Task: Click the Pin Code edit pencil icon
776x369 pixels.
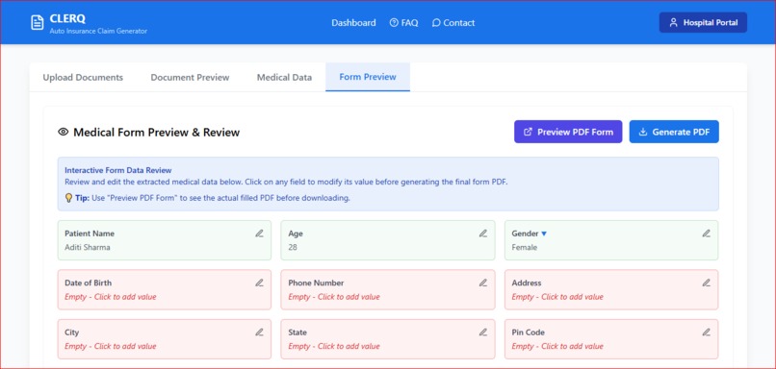Action: point(707,332)
